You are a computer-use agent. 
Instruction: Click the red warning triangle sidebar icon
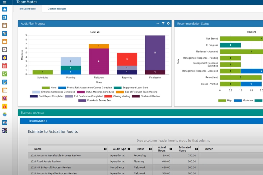click(x=4, y=106)
